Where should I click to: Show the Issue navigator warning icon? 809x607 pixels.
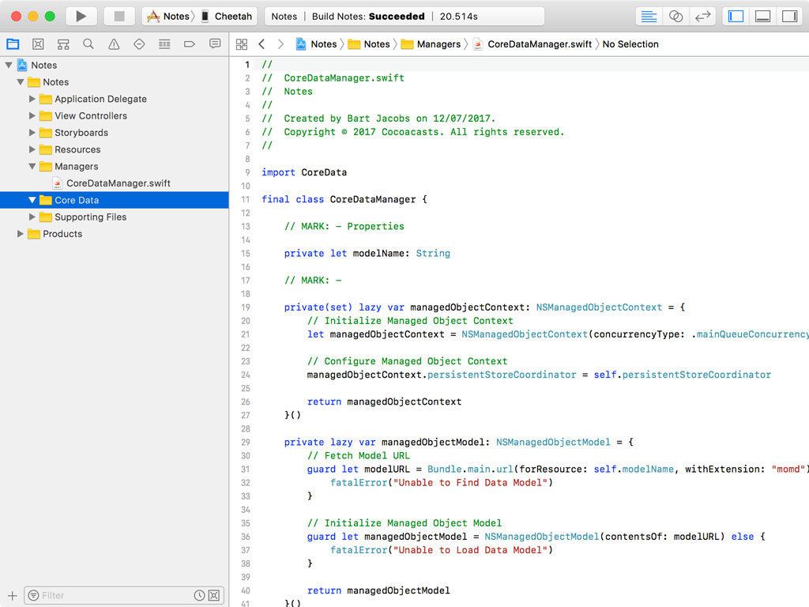[114, 44]
